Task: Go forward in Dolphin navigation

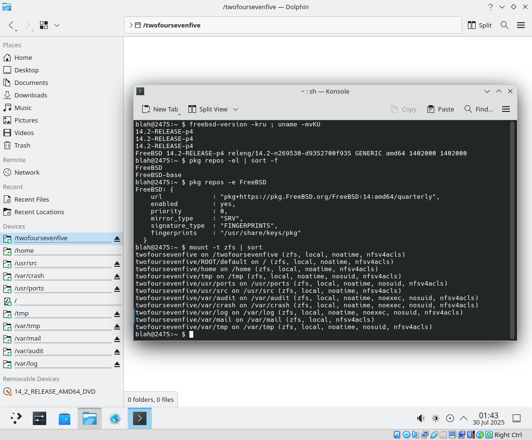Action: (x=27, y=25)
